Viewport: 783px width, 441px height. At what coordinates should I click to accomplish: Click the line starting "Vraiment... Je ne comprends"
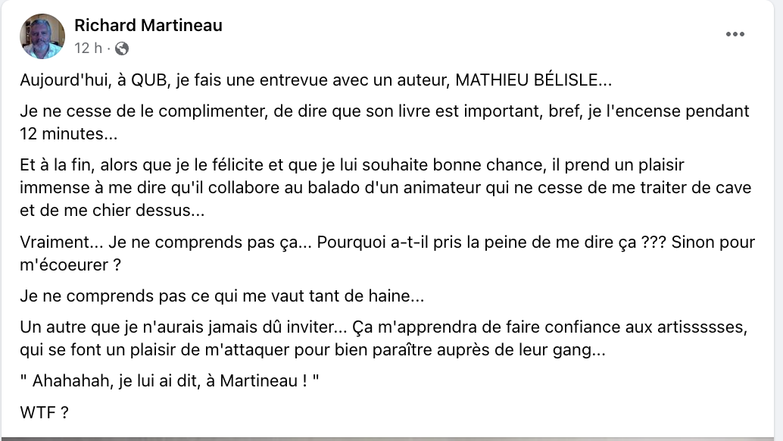pos(388,242)
